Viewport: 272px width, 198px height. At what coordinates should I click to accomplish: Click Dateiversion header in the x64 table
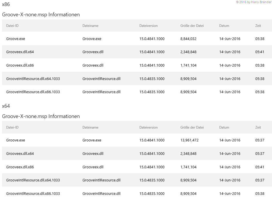click(x=148, y=127)
